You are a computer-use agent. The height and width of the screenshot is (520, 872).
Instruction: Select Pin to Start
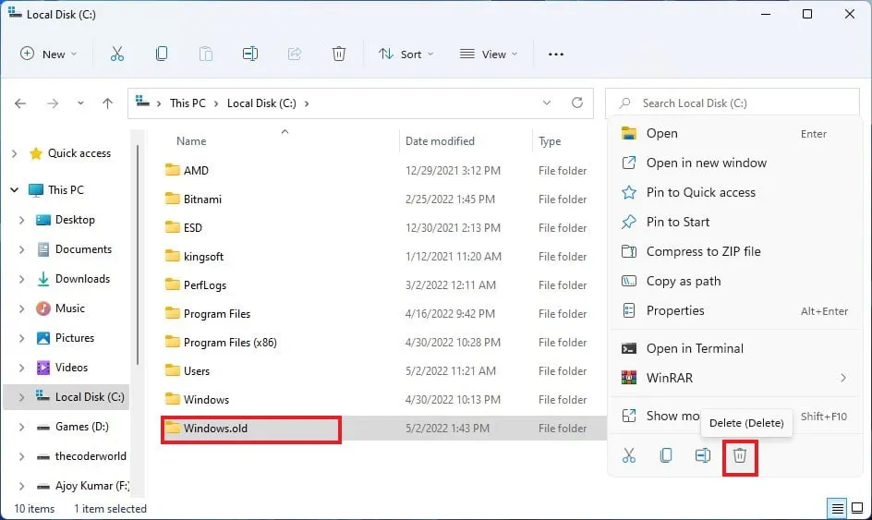(x=735, y=222)
